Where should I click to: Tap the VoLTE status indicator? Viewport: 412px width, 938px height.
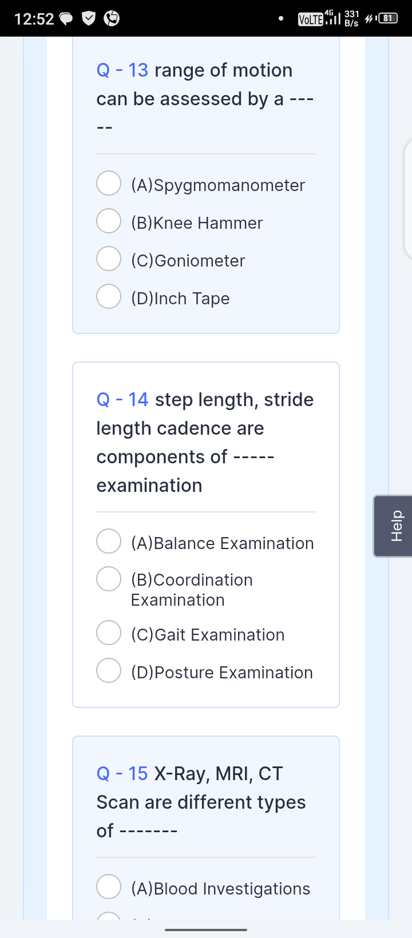click(311, 19)
